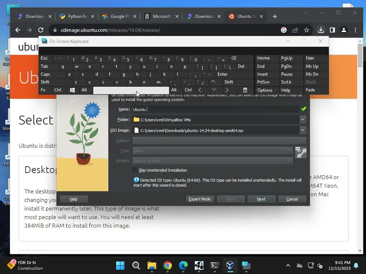Click the page vertical scrollbar
The height and width of the screenshot is (274, 366).
click(x=360, y=55)
